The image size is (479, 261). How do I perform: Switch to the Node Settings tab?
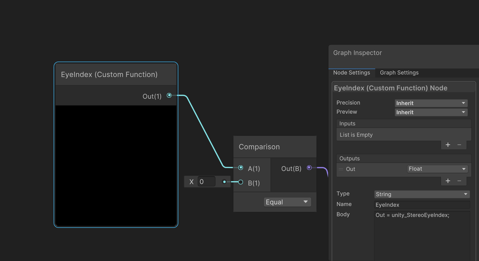(x=351, y=73)
